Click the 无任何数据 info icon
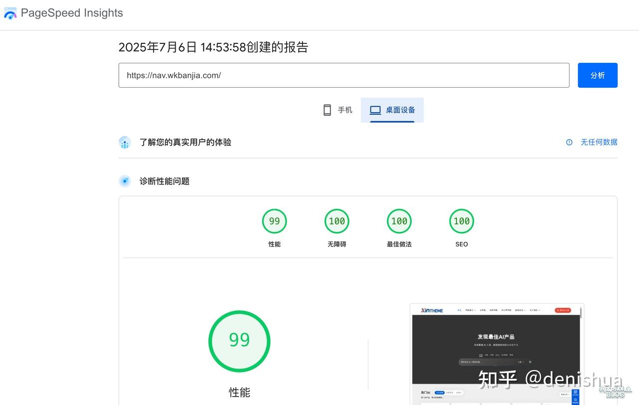Screen dimensions: 639x405 [569, 142]
